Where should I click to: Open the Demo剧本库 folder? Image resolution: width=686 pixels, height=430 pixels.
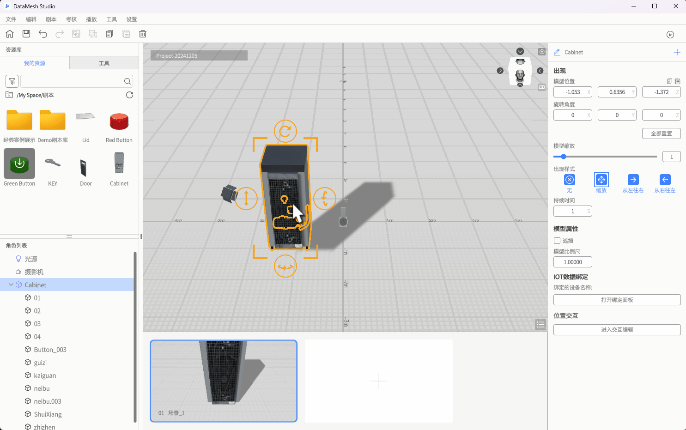point(53,127)
